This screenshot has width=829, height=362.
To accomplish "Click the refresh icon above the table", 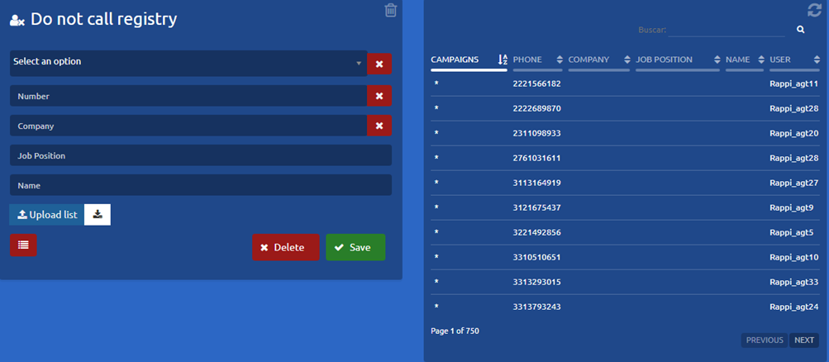I will pos(814,10).
